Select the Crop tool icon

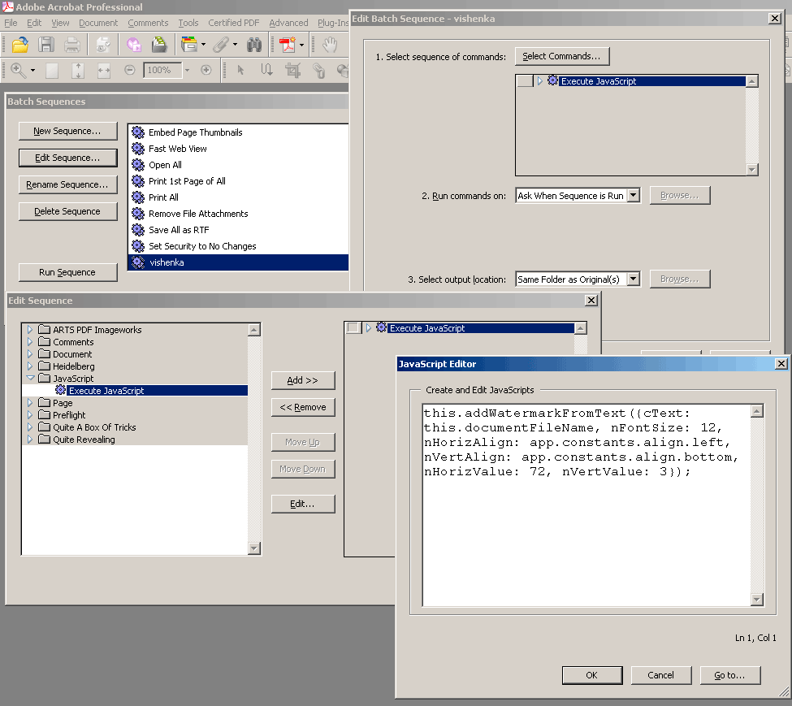click(292, 70)
